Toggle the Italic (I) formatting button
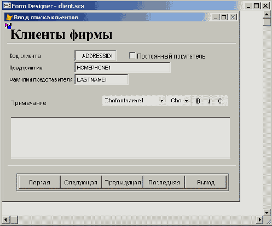Image resolution: width=272 pixels, height=226 pixels. pyautogui.click(x=209, y=101)
